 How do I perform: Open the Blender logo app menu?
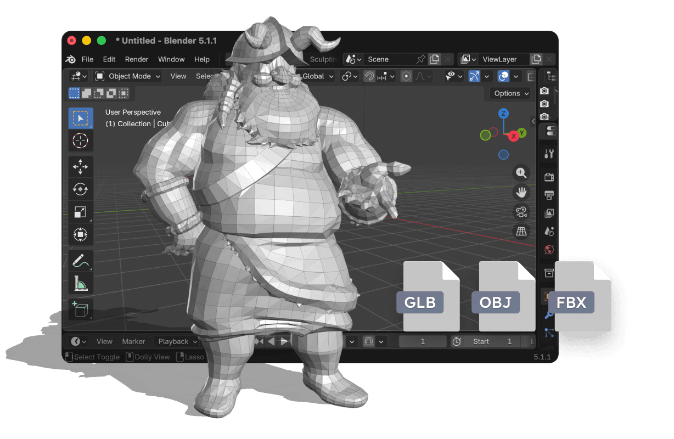coord(71,59)
